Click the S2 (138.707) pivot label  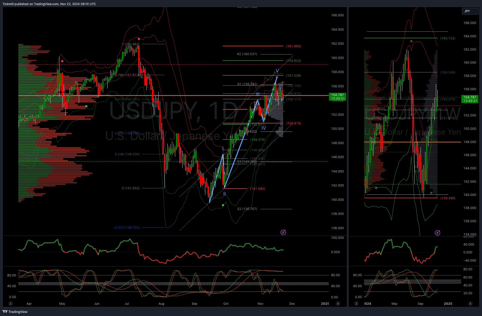click(x=247, y=209)
